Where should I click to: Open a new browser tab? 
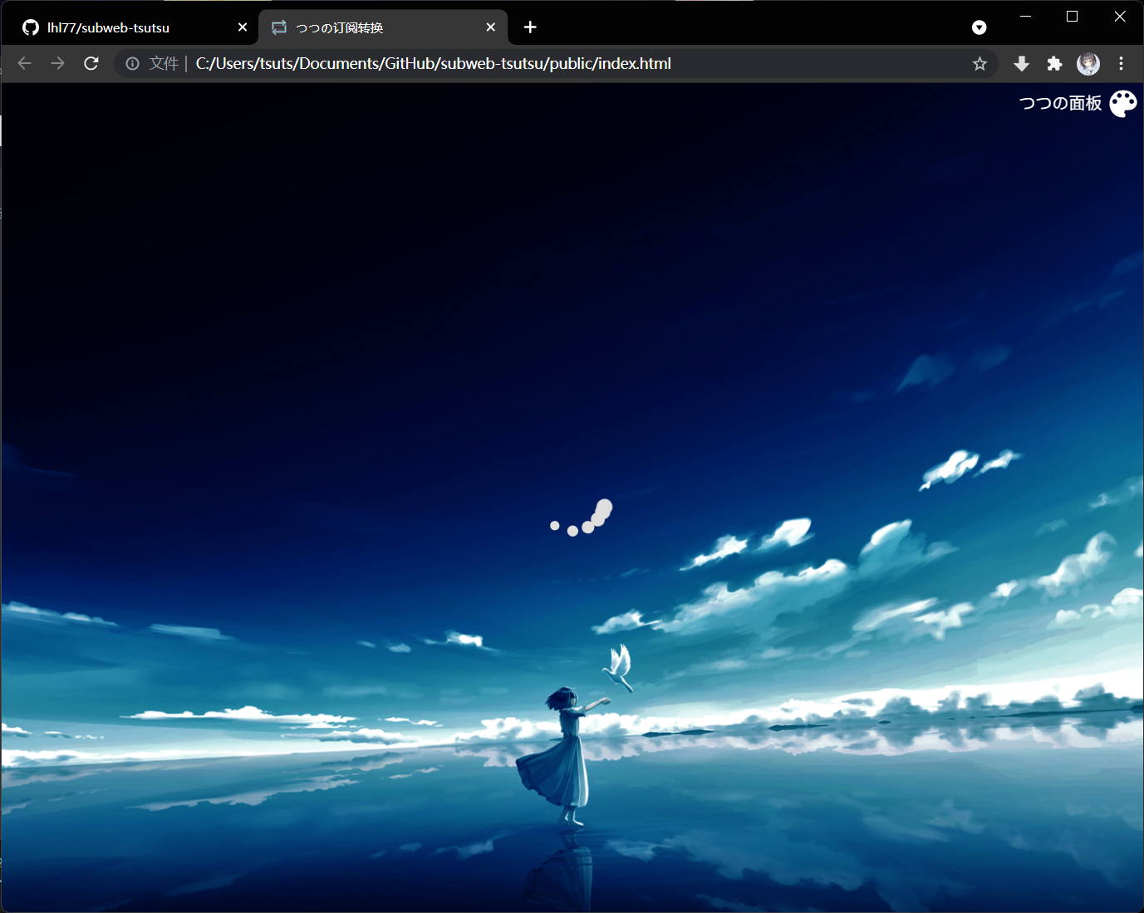(530, 27)
